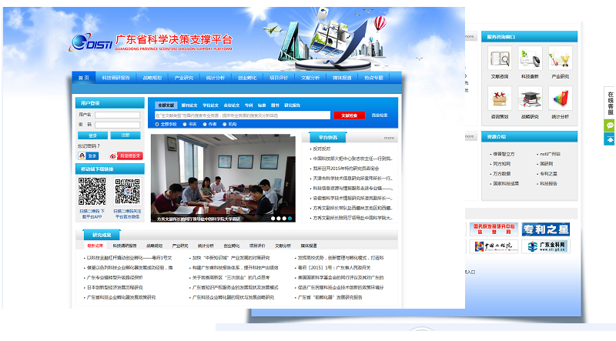The image size is (616, 341).
Task: Click the 登录 button in user login
Action: click(92, 135)
